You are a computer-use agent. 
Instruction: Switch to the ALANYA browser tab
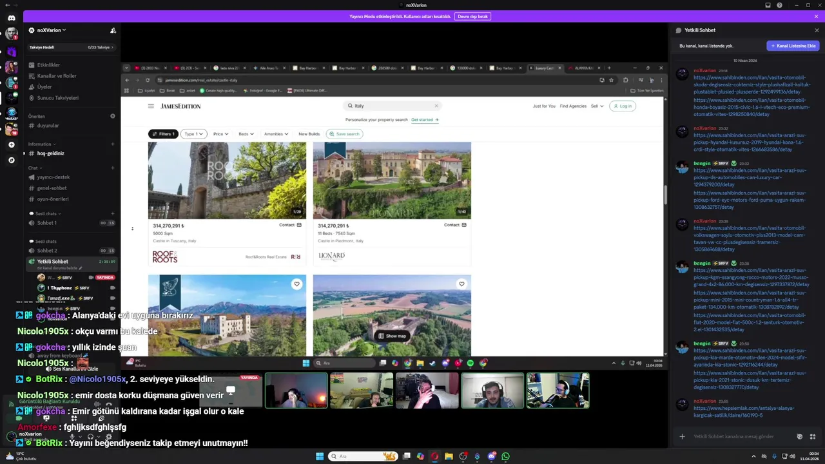(x=583, y=68)
